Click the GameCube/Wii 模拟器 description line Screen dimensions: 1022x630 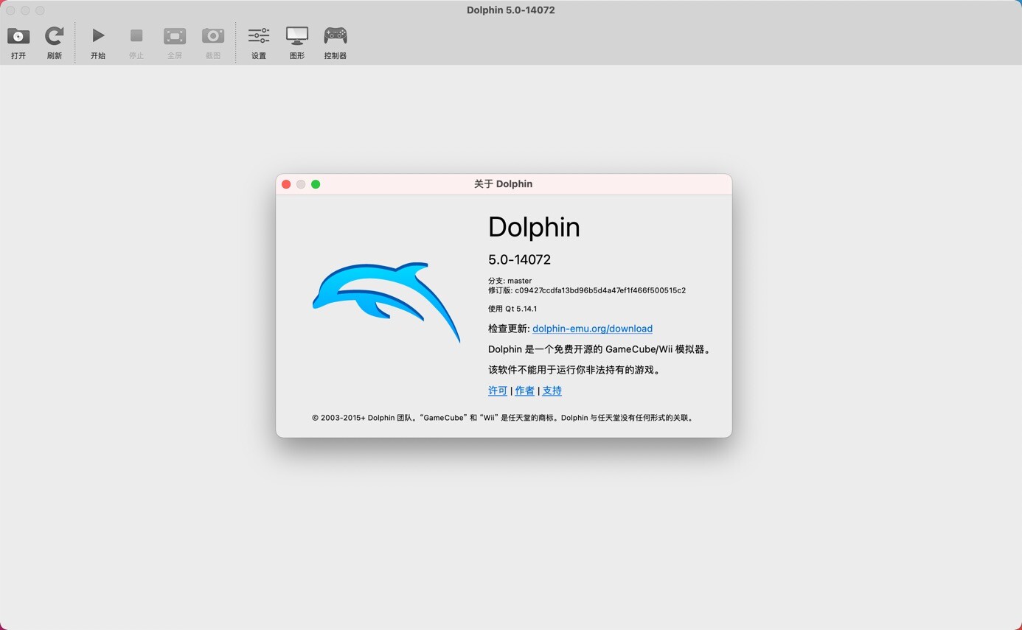coord(601,349)
